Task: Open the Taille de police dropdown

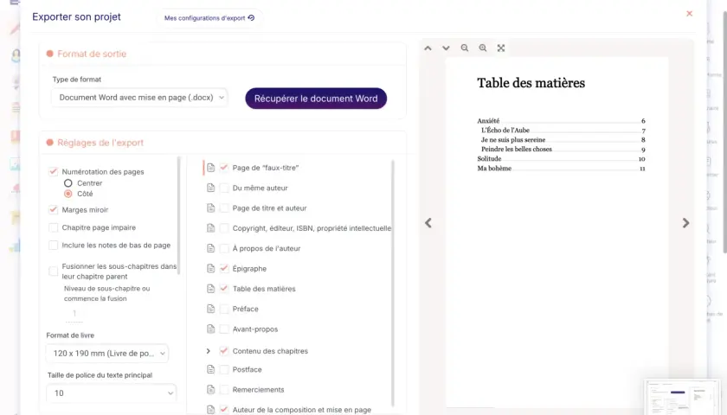Action: [x=112, y=393]
